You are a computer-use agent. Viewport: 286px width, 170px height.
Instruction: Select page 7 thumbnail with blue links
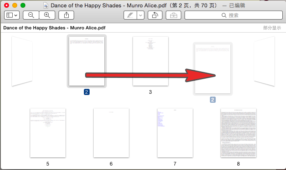(x=175, y=132)
